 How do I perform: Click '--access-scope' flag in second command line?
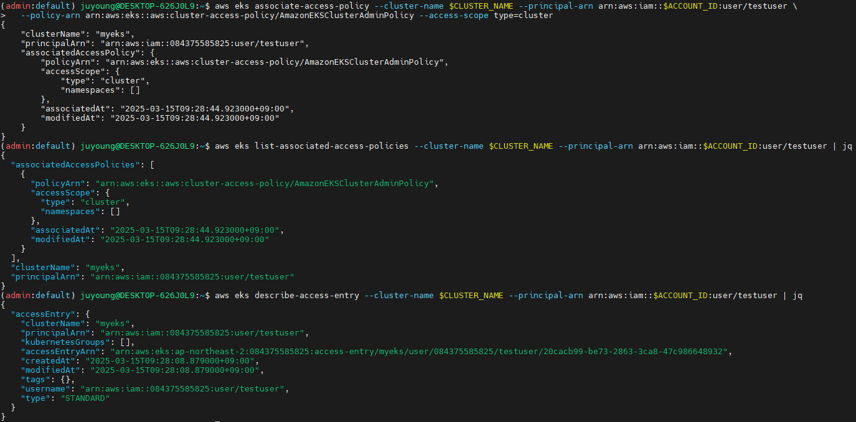coord(453,15)
